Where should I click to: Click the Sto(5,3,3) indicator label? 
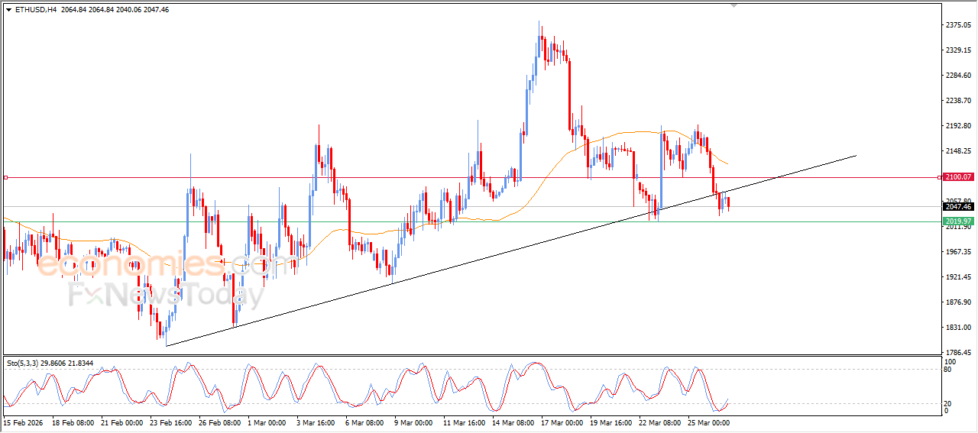click(50, 364)
